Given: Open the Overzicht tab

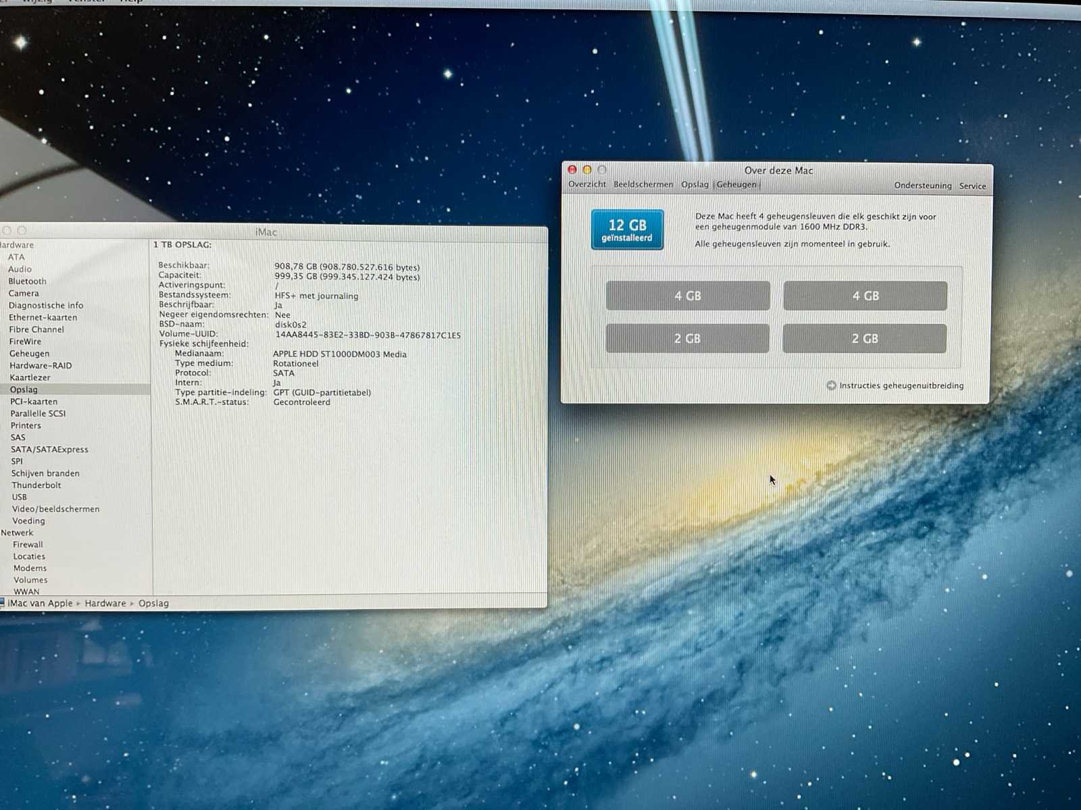Looking at the screenshot, I should tap(586, 184).
